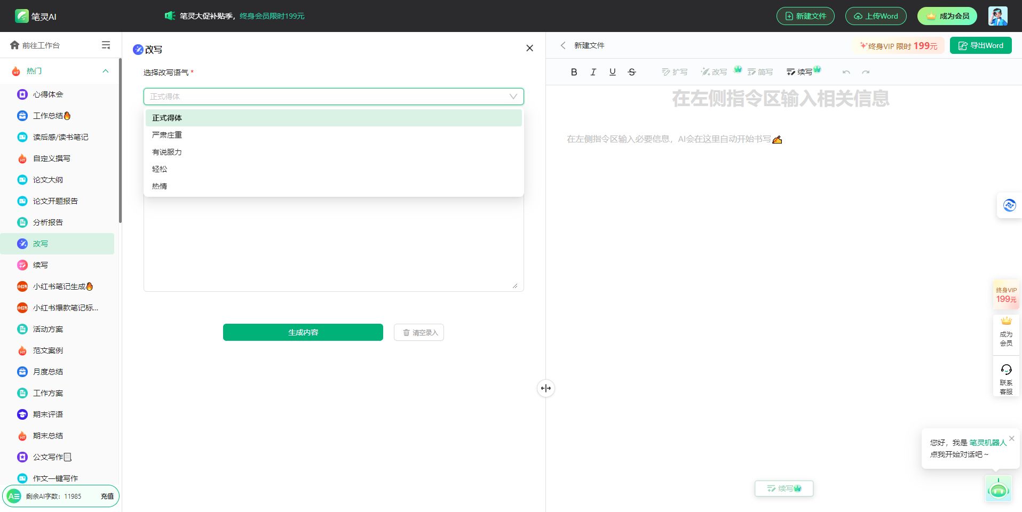1022x512 pixels.
Task: Collapse the 热门 category
Action: click(105, 71)
